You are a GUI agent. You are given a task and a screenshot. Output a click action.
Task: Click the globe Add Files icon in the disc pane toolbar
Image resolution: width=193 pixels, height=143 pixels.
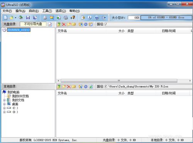81,24
